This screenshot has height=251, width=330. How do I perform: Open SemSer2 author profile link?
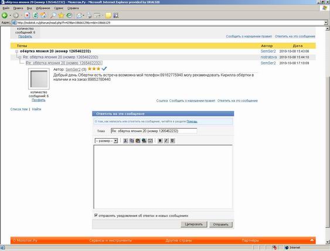73,69
